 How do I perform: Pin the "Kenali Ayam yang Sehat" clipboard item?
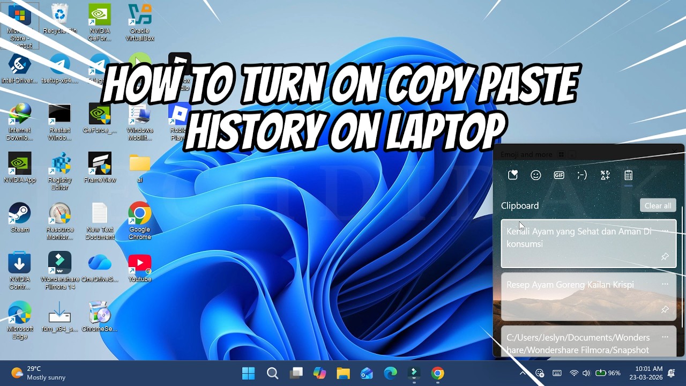665,257
